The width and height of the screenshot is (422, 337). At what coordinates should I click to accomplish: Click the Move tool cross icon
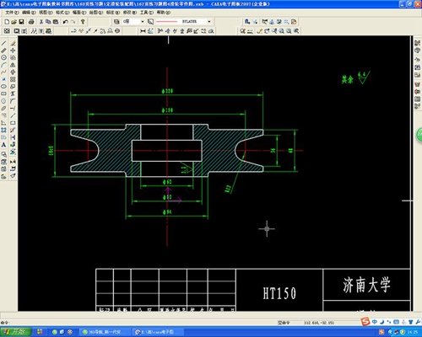(13, 51)
